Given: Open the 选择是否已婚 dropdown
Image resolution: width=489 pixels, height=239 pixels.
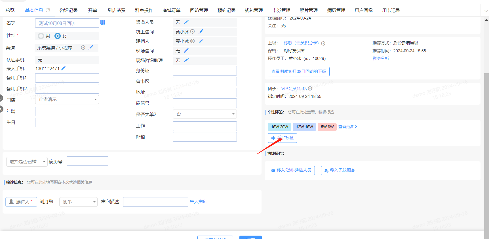Looking at the screenshot, I should pyautogui.click(x=27, y=162).
